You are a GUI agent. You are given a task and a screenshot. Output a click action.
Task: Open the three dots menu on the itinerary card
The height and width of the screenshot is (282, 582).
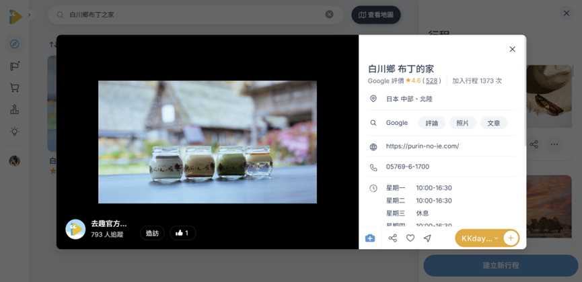554,144
